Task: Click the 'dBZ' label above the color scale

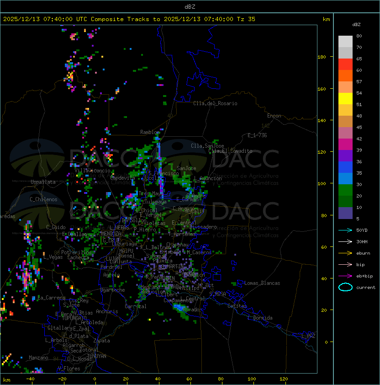Action: pos(356,25)
